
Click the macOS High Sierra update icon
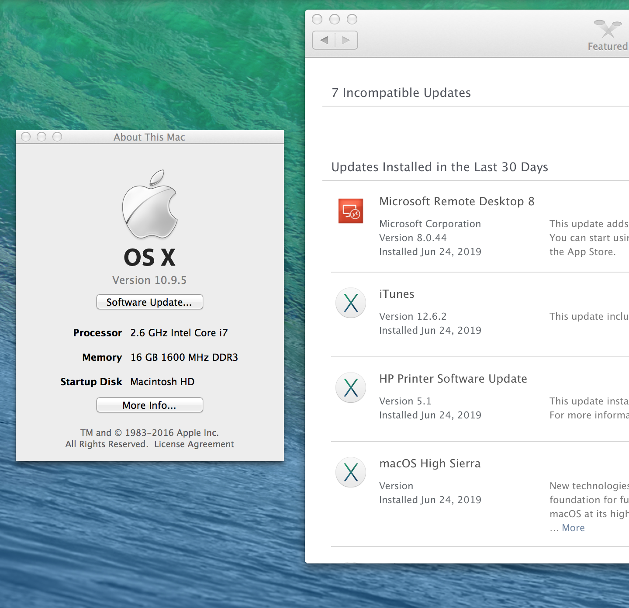tap(351, 472)
